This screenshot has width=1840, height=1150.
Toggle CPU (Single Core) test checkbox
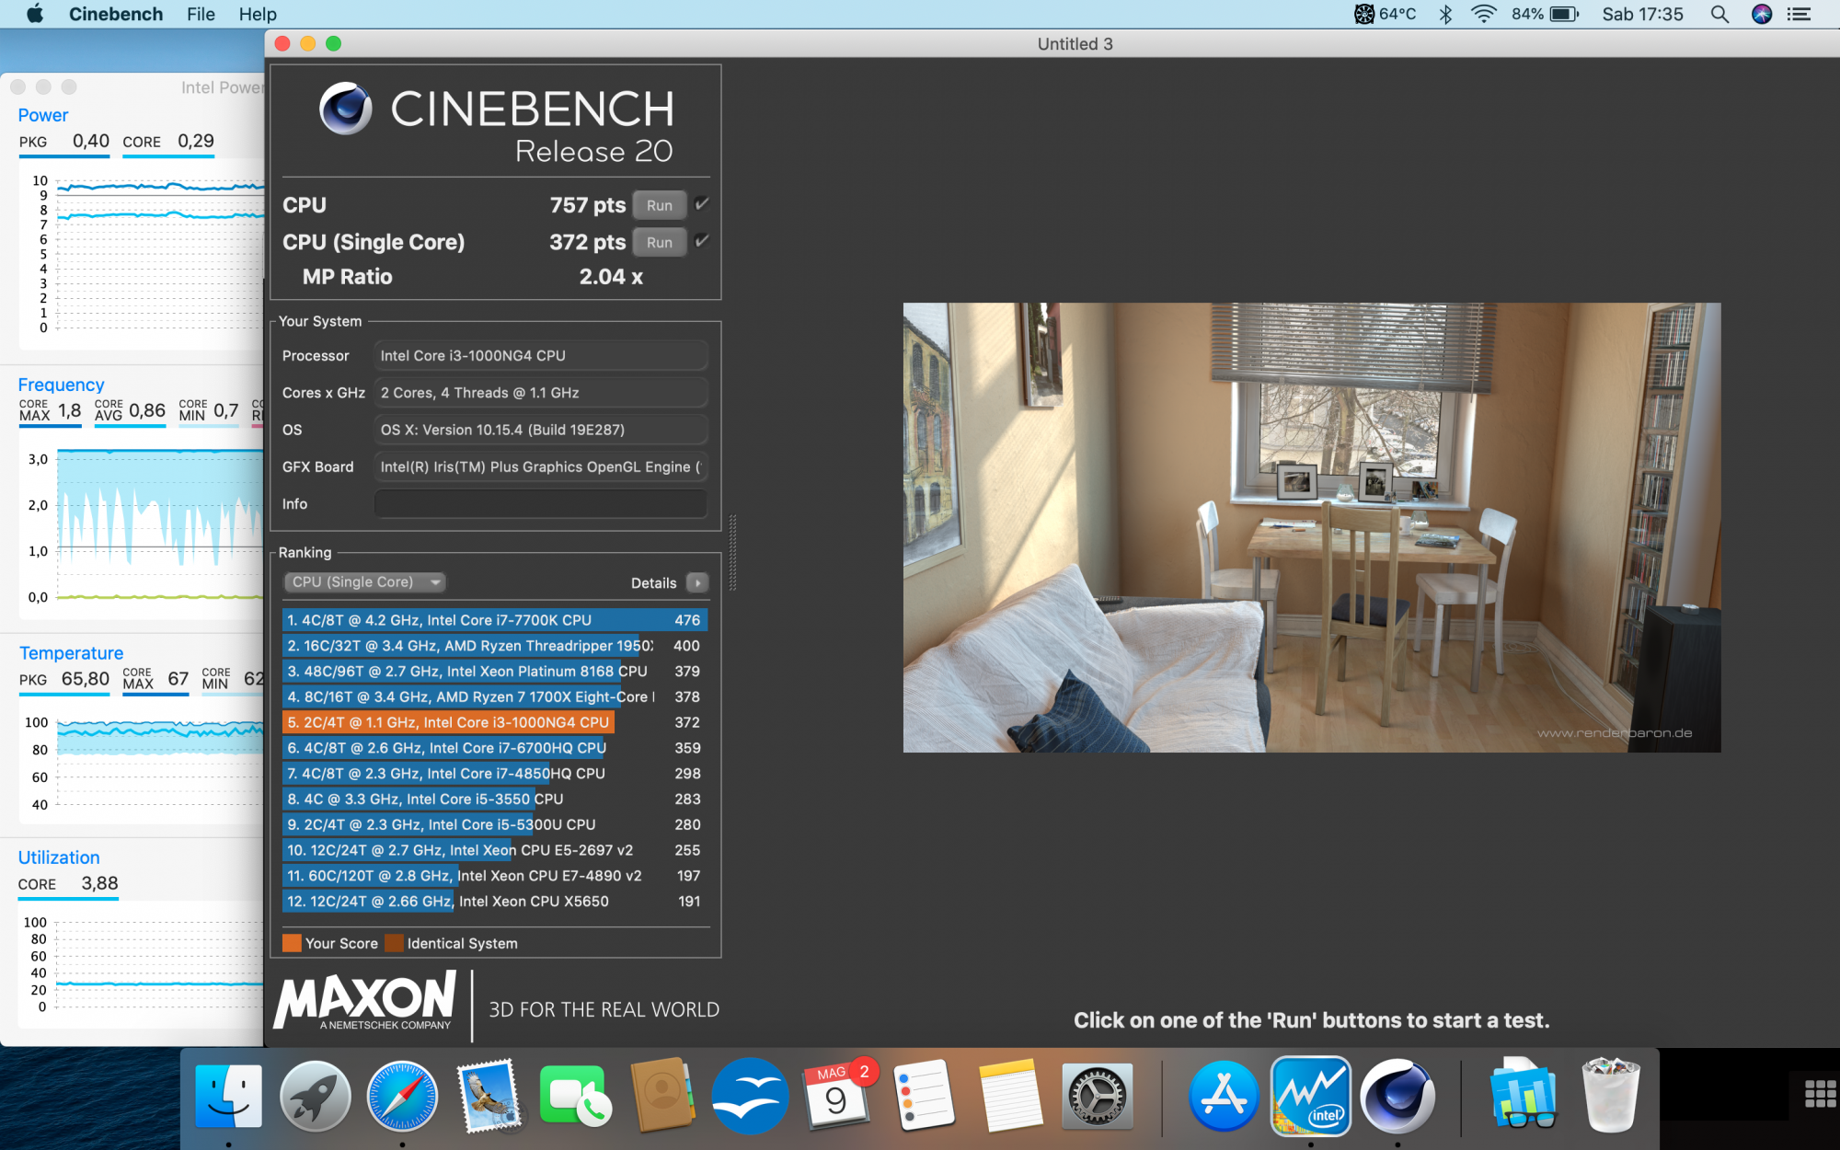[702, 241]
